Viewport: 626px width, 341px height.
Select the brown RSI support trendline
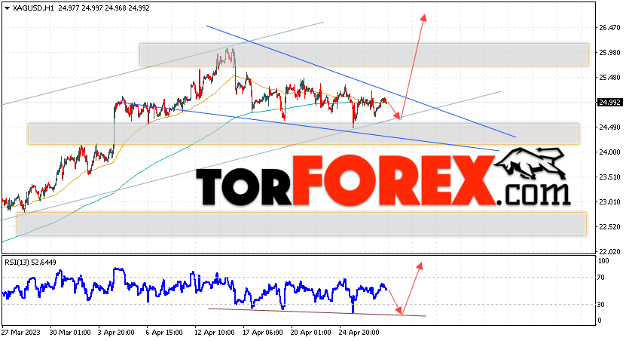click(x=317, y=312)
